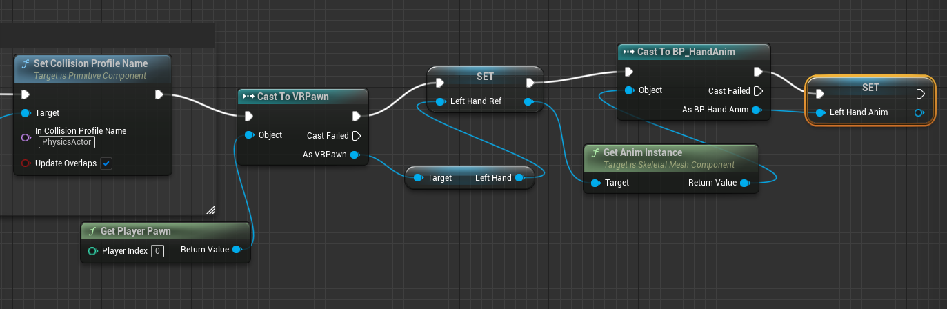Click Return Value pin on Get Player Pawn
947x309 pixels.
237,250
